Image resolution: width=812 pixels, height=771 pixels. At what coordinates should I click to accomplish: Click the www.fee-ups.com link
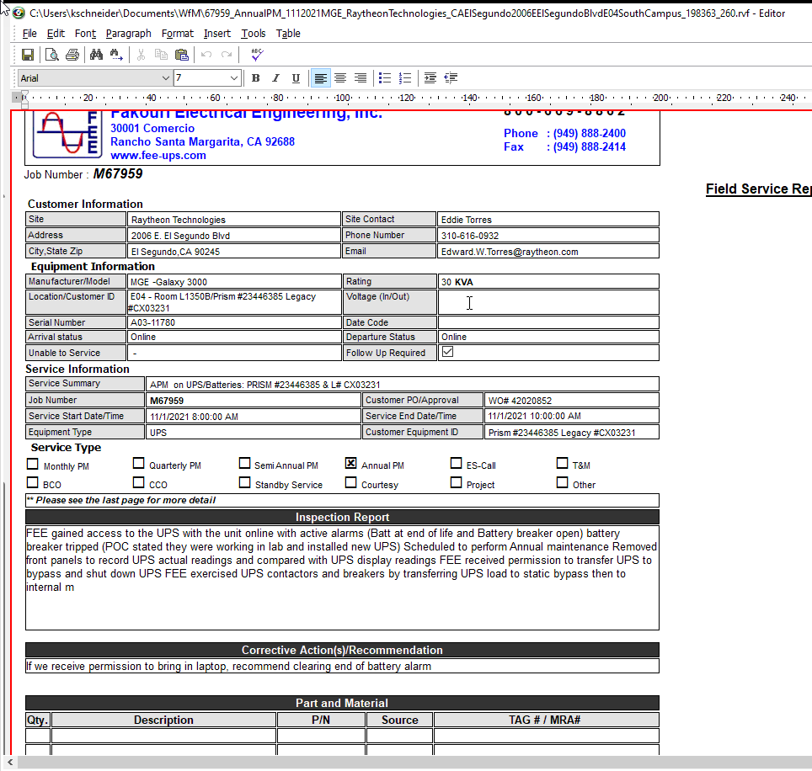click(158, 155)
